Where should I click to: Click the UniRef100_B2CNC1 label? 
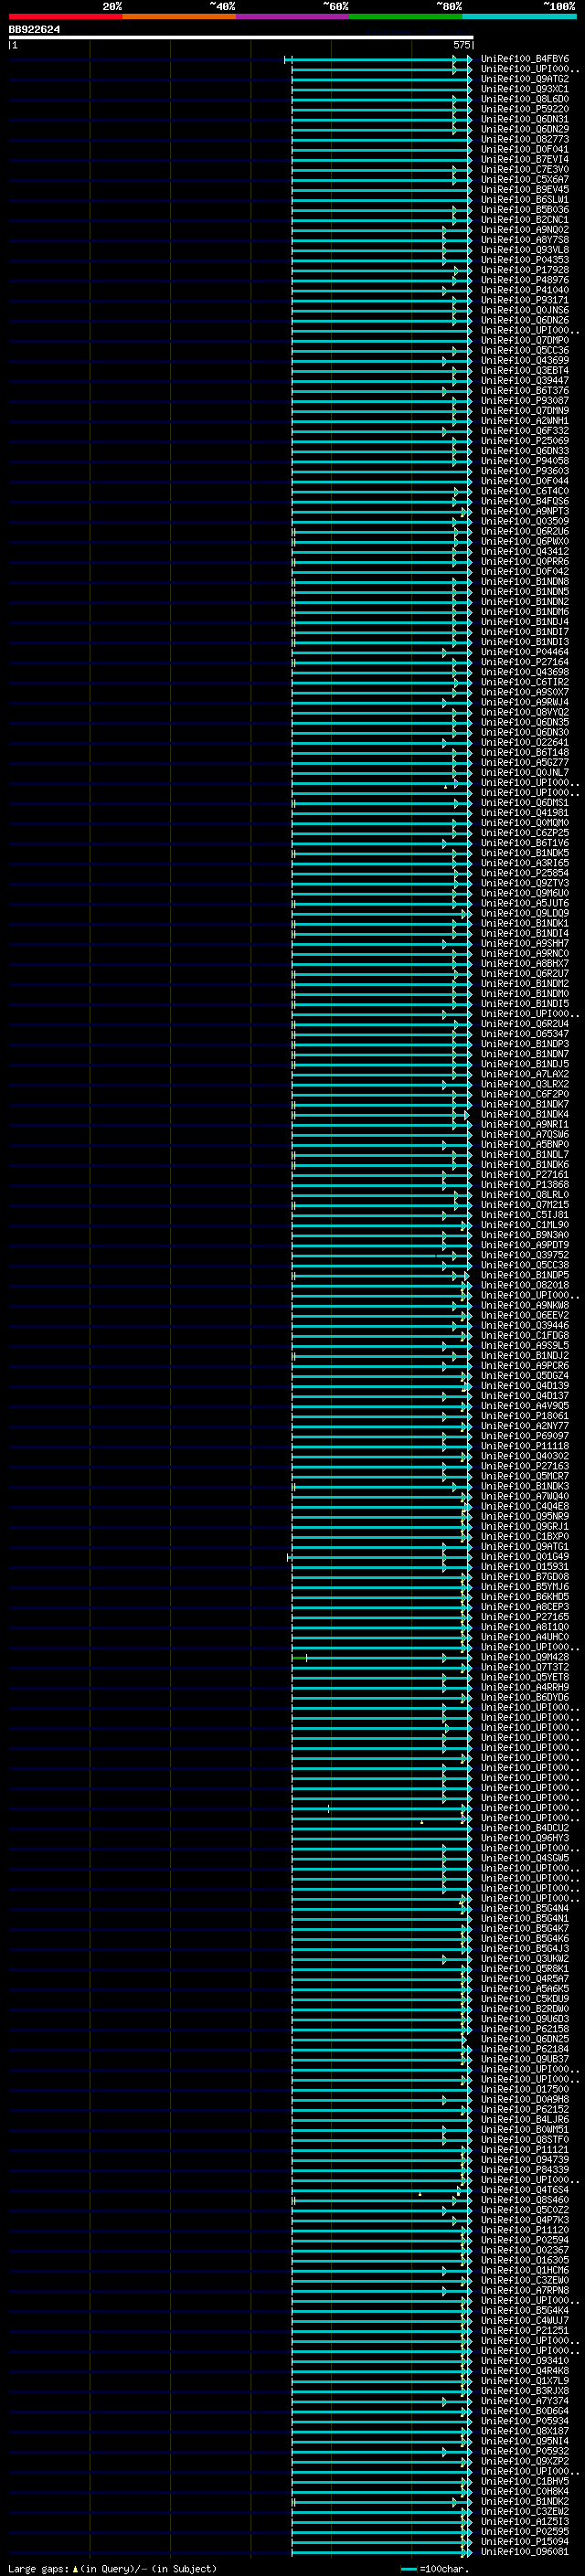[524, 220]
